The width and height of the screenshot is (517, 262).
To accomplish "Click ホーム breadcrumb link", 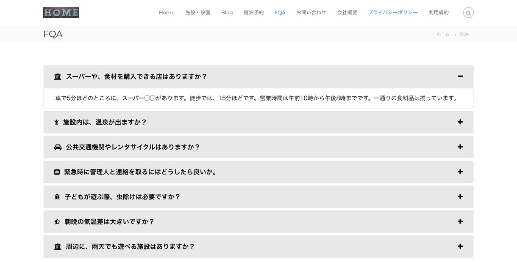I will point(443,34).
